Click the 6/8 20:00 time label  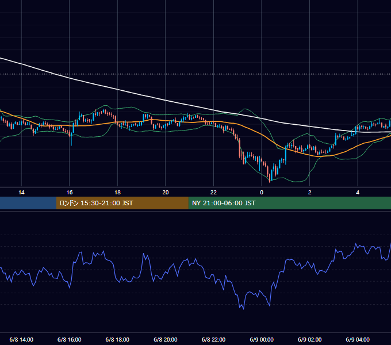point(166,339)
